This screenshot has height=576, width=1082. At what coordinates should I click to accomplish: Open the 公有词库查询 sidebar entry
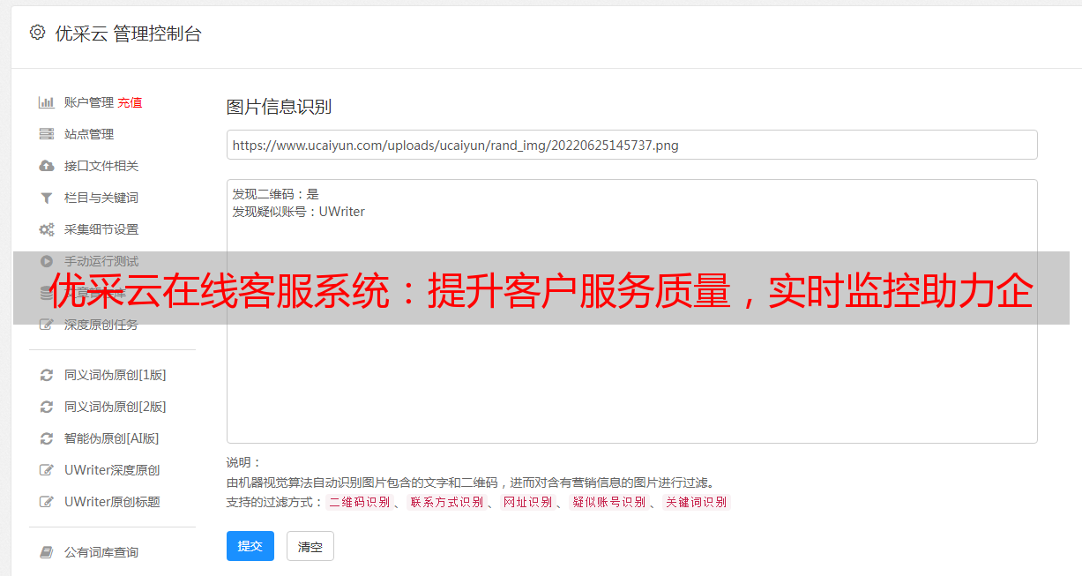(101, 552)
